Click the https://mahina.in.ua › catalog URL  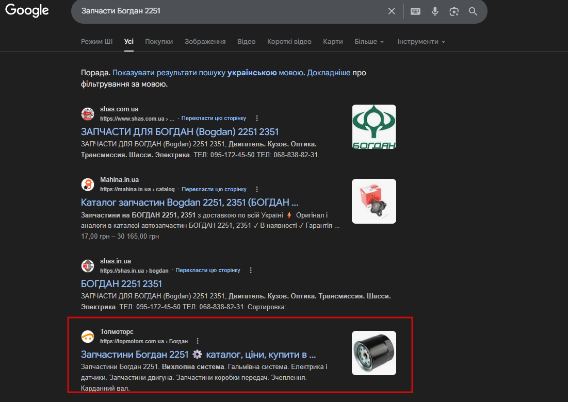[137, 189]
